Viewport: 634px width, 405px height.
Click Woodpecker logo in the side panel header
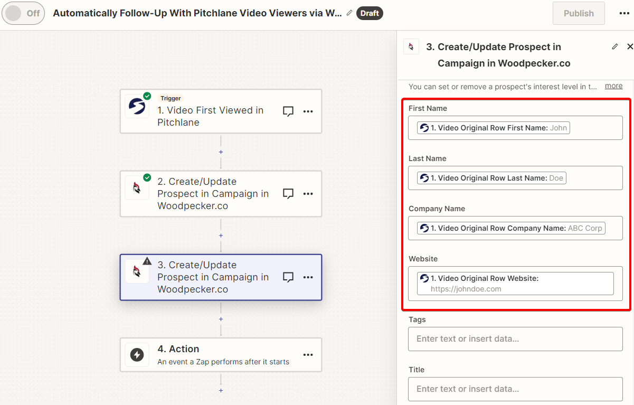(x=411, y=46)
